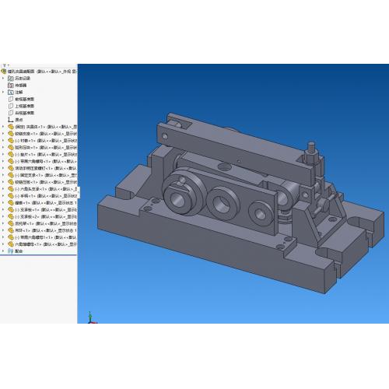Select the (-) 固定支承<1> row text
Viewport: 389px width, 389px height.
tap(46, 175)
